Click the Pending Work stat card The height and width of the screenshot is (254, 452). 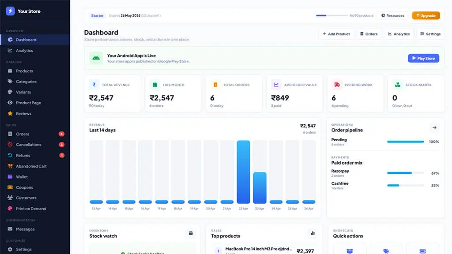pos(355,93)
